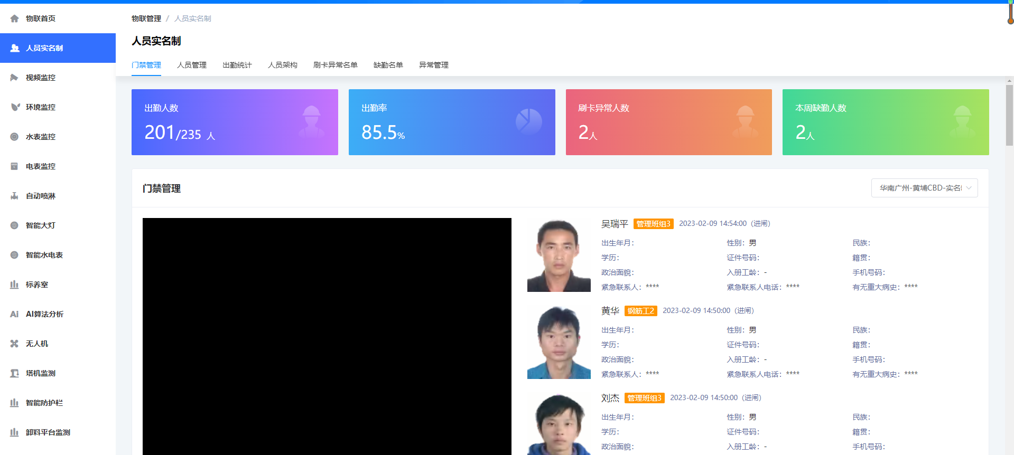The width and height of the screenshot is (1014, 455).
Task: Click the chart icon beside 智能防护栏
Action: (14, 403)
